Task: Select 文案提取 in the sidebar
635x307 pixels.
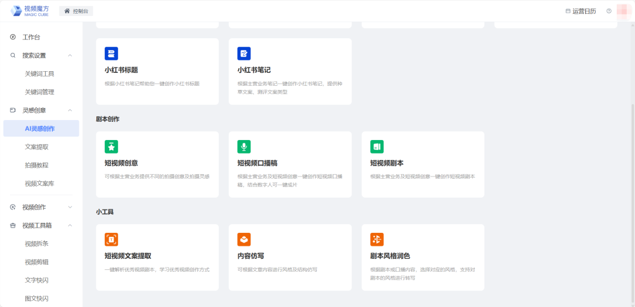Action: click(36, 146)
